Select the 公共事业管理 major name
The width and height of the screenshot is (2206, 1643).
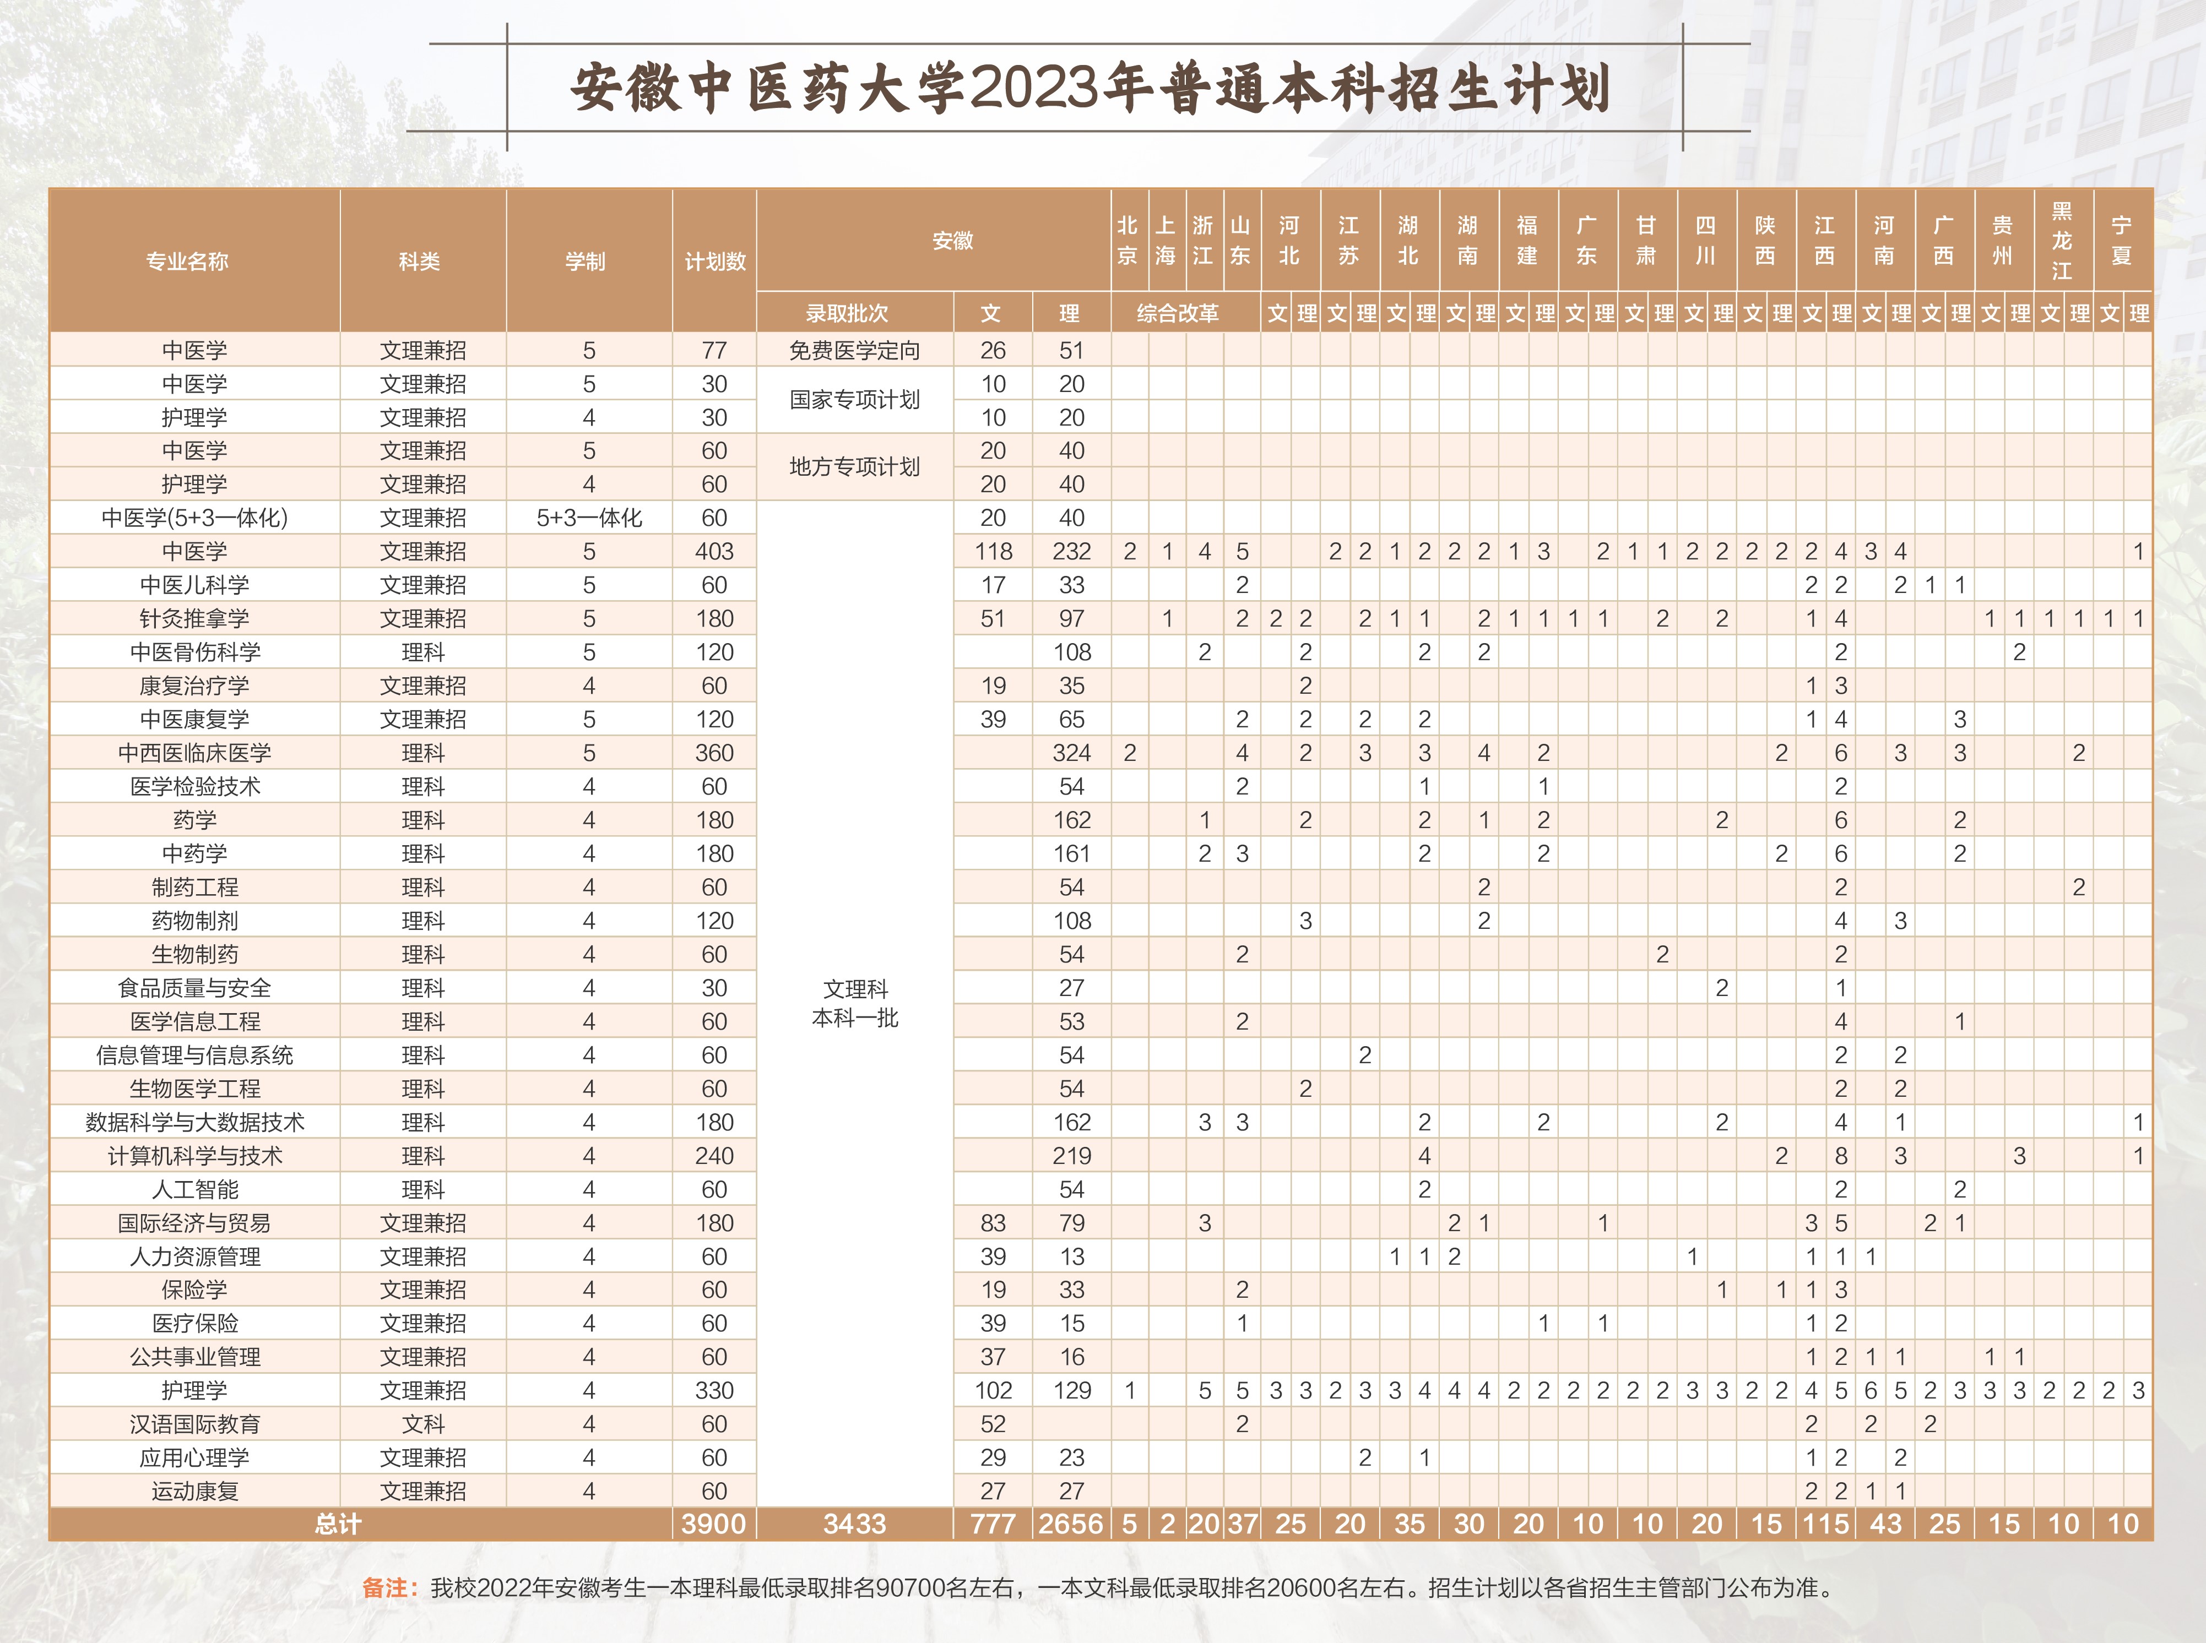[x=195, y=1358]
